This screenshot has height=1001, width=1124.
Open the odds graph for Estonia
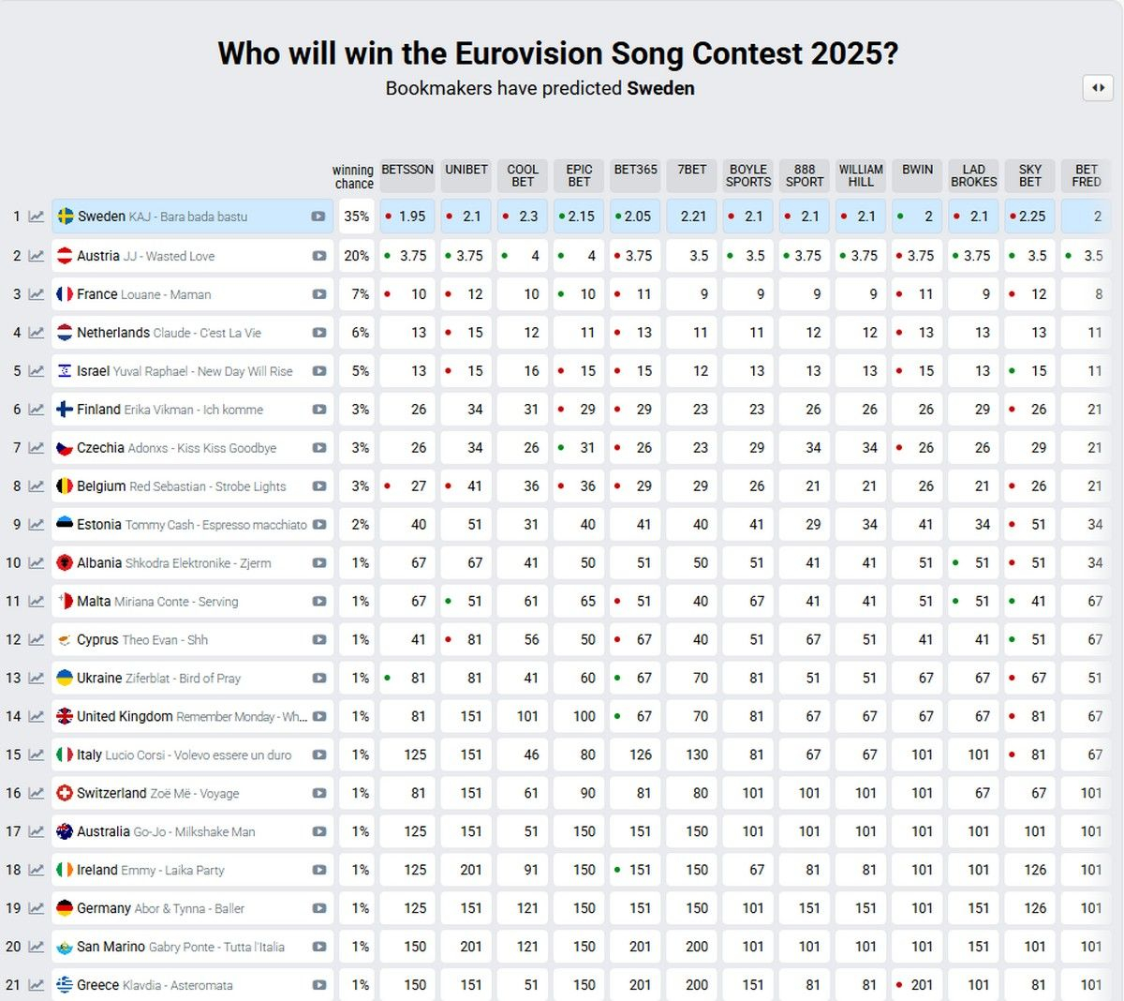click(37, 525)
